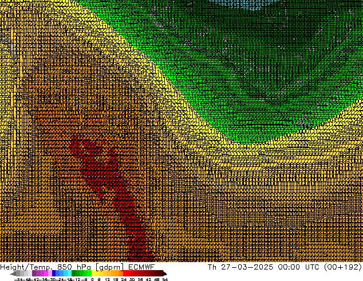Select the cyan legend swatch near -18
The image size is (363, 281).
pyautogui.click(x=70, y=273)
